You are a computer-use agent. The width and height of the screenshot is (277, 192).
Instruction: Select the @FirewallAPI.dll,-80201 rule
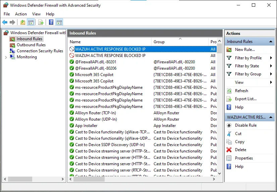click(96, 62)
